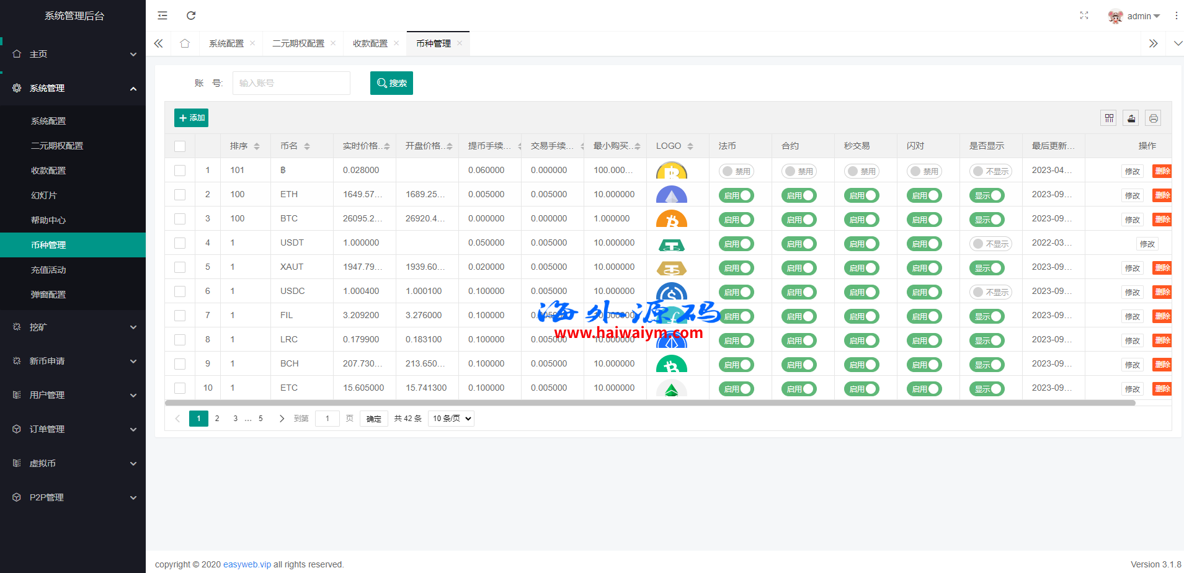Click the export table icon
Image resolution: width=1184 pixels, height=573 pixels.
pyautogui.click(x=1131, y=118)
